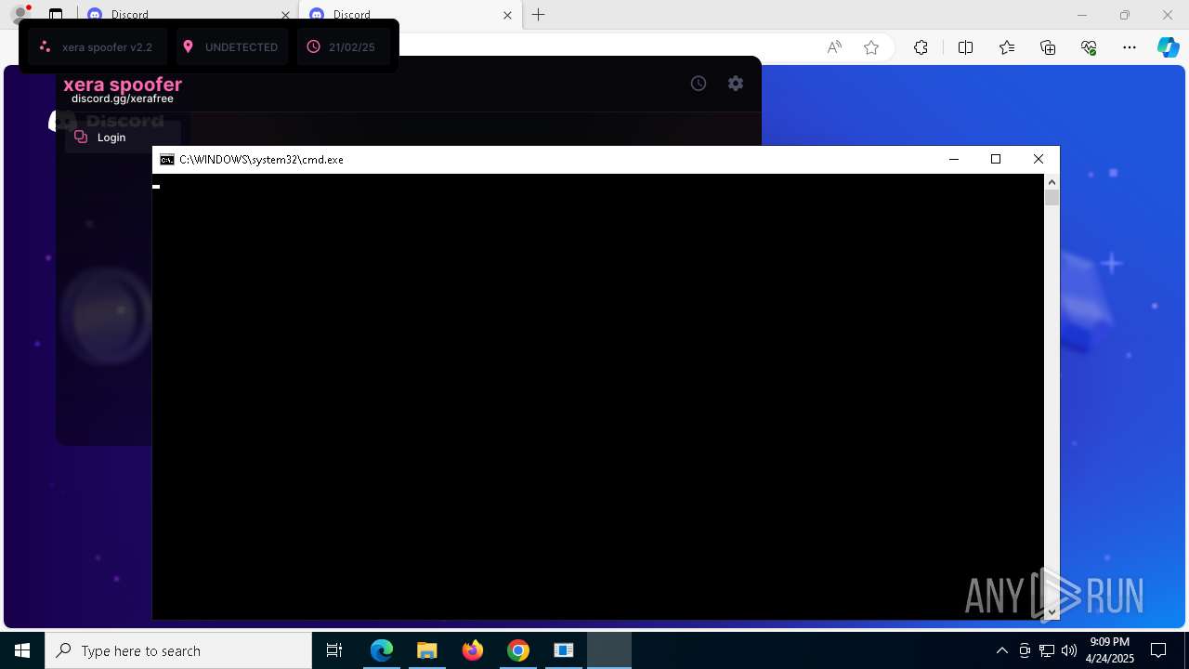Toggle Read aloud in Edge address bar
1189x669 pixels.
click(834, 47)
